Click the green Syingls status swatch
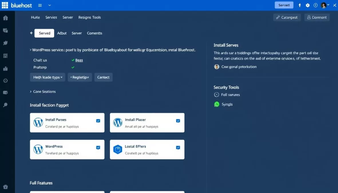This screenshot has width=338, height=193. pyautogui.click(x=217, y=104)
